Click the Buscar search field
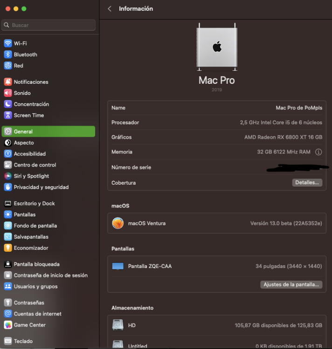Image resolution: width=332 pixels, height=349 pixels. click(x=48, y=25)
